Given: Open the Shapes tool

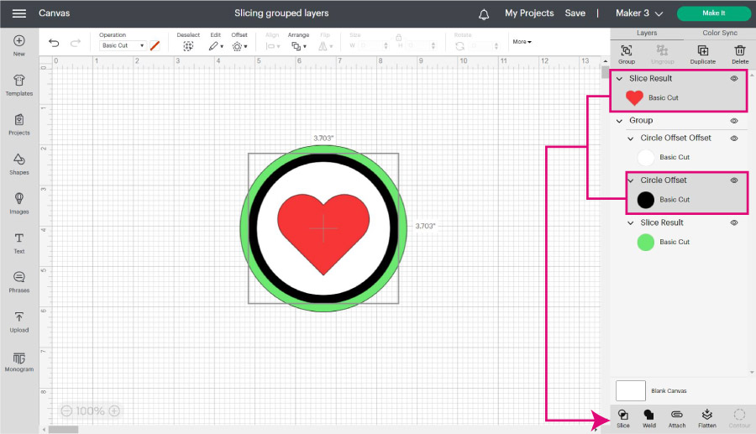Looking at the screenshot, I should click(18, 165).
